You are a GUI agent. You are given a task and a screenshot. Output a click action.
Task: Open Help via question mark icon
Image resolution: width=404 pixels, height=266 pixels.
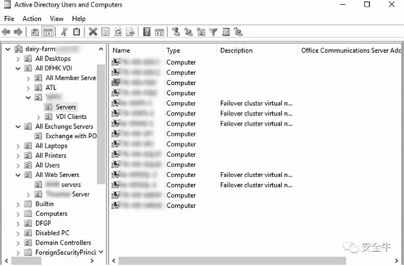pyautogui.click(x=147, y=32)
